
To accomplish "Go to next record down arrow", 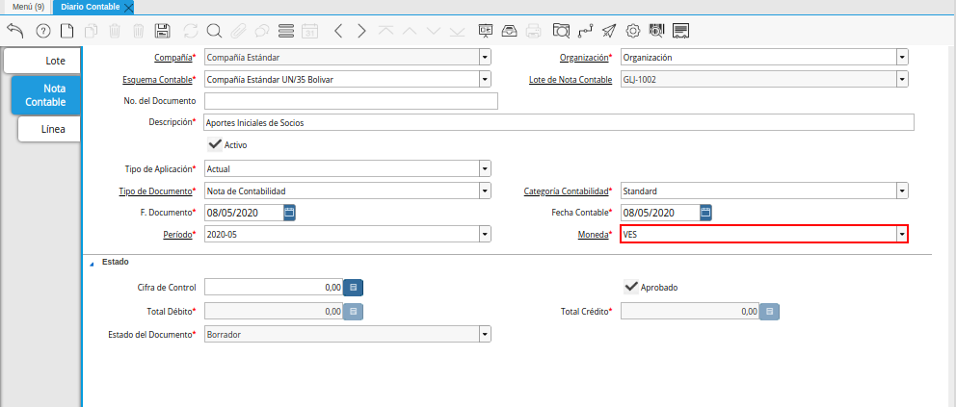I will pos(434,31).
